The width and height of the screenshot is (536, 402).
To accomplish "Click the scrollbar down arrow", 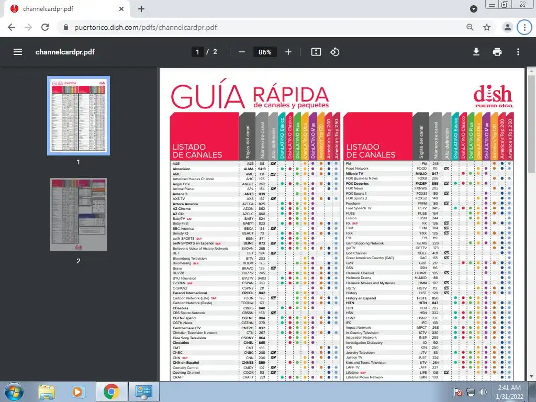I will point(531,376).
